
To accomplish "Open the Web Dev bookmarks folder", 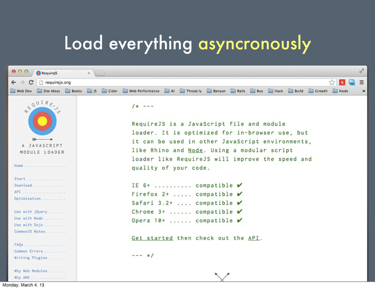I will pyautogui.click(x=21, y=91).
